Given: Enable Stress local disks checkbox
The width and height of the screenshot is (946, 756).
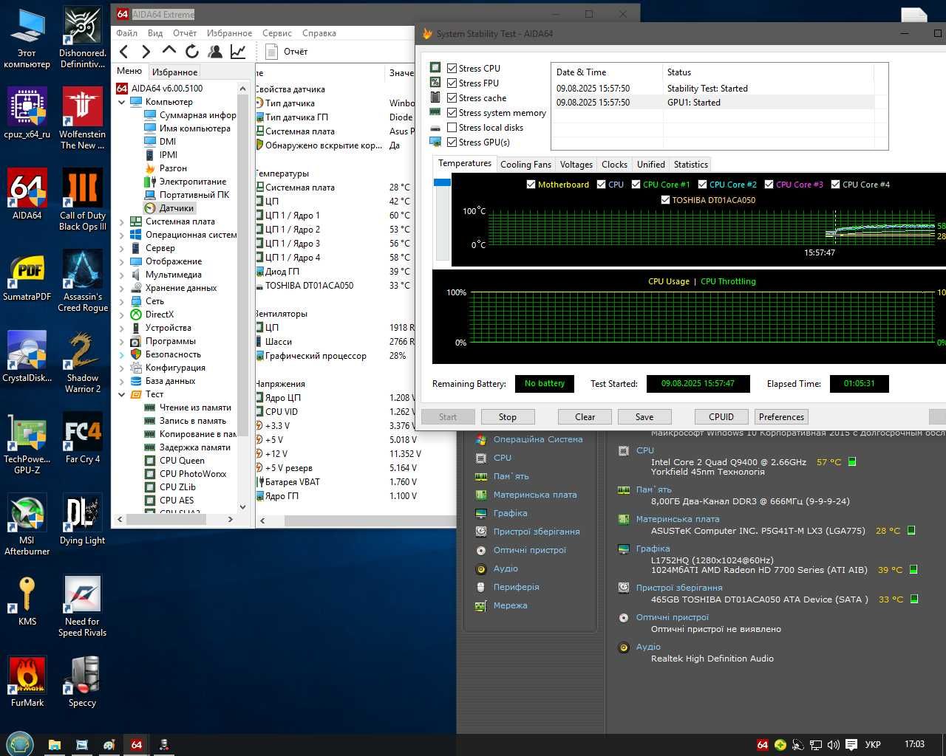Looking at the screenshot, I should tap(452, 128).
